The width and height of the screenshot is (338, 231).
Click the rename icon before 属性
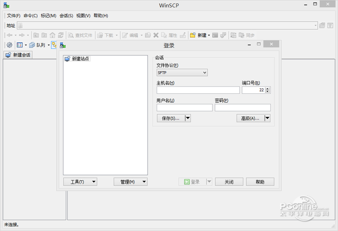164,35
